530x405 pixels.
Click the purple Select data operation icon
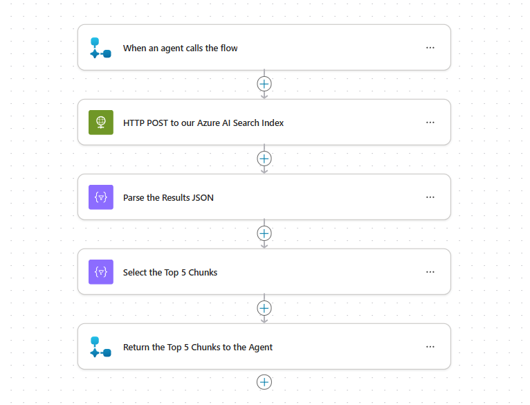pyautogui.click(x=101, y=272)
